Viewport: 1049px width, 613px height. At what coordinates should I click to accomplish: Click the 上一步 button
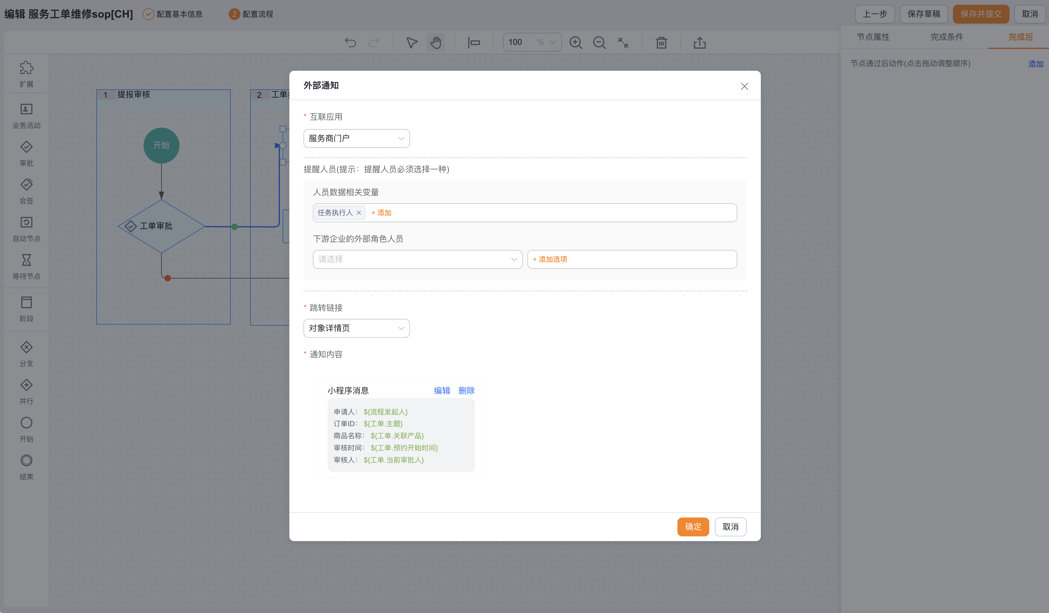tap(875, 14)
